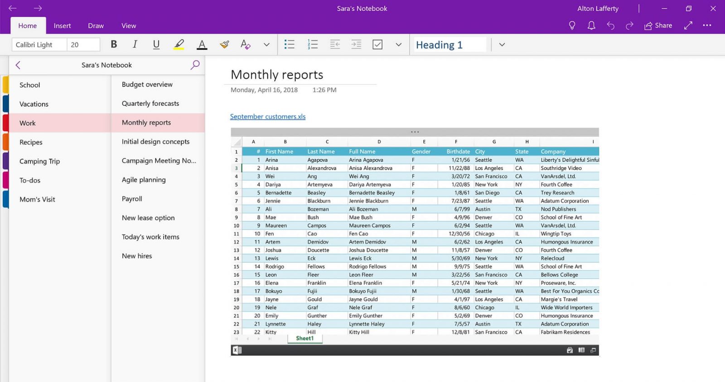The height and width of the screenshot is (382, 725).
Task: Open the New lease option page
Action: 158,217
